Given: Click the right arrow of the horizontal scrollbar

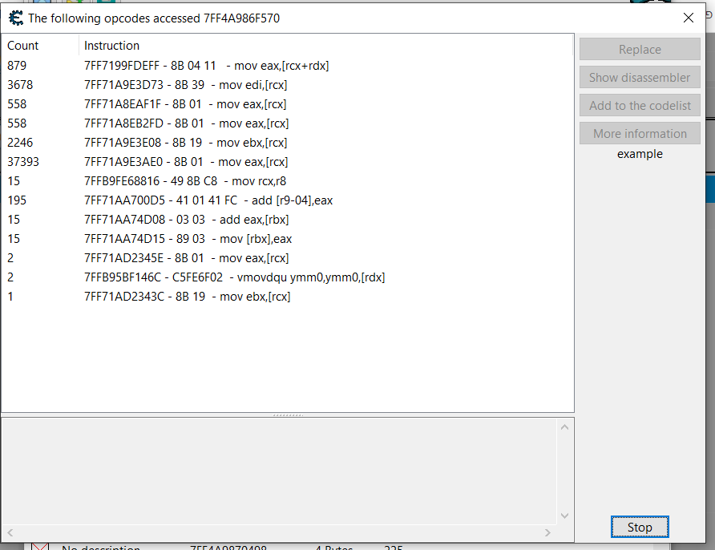Looking at the screenshot, I should [547, 532].
